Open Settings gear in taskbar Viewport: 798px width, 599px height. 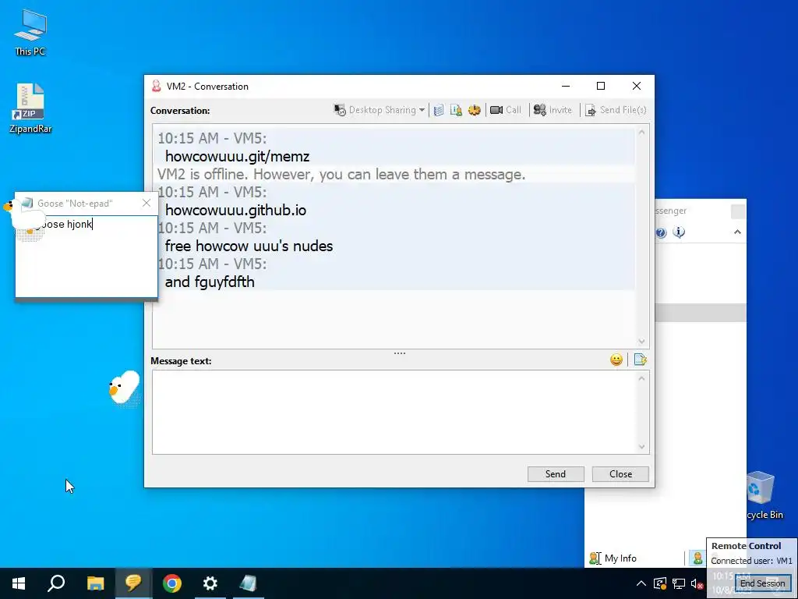click(x=210, y=583)
